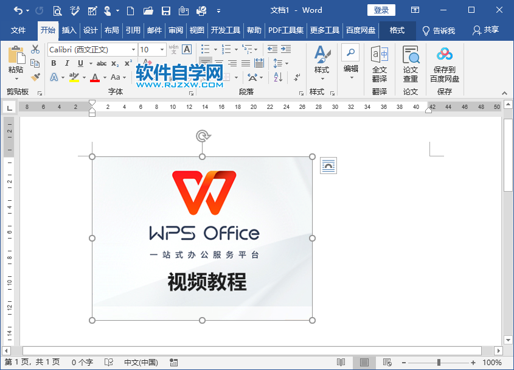Select the A-Z sort icon

(x=277, y=77)
